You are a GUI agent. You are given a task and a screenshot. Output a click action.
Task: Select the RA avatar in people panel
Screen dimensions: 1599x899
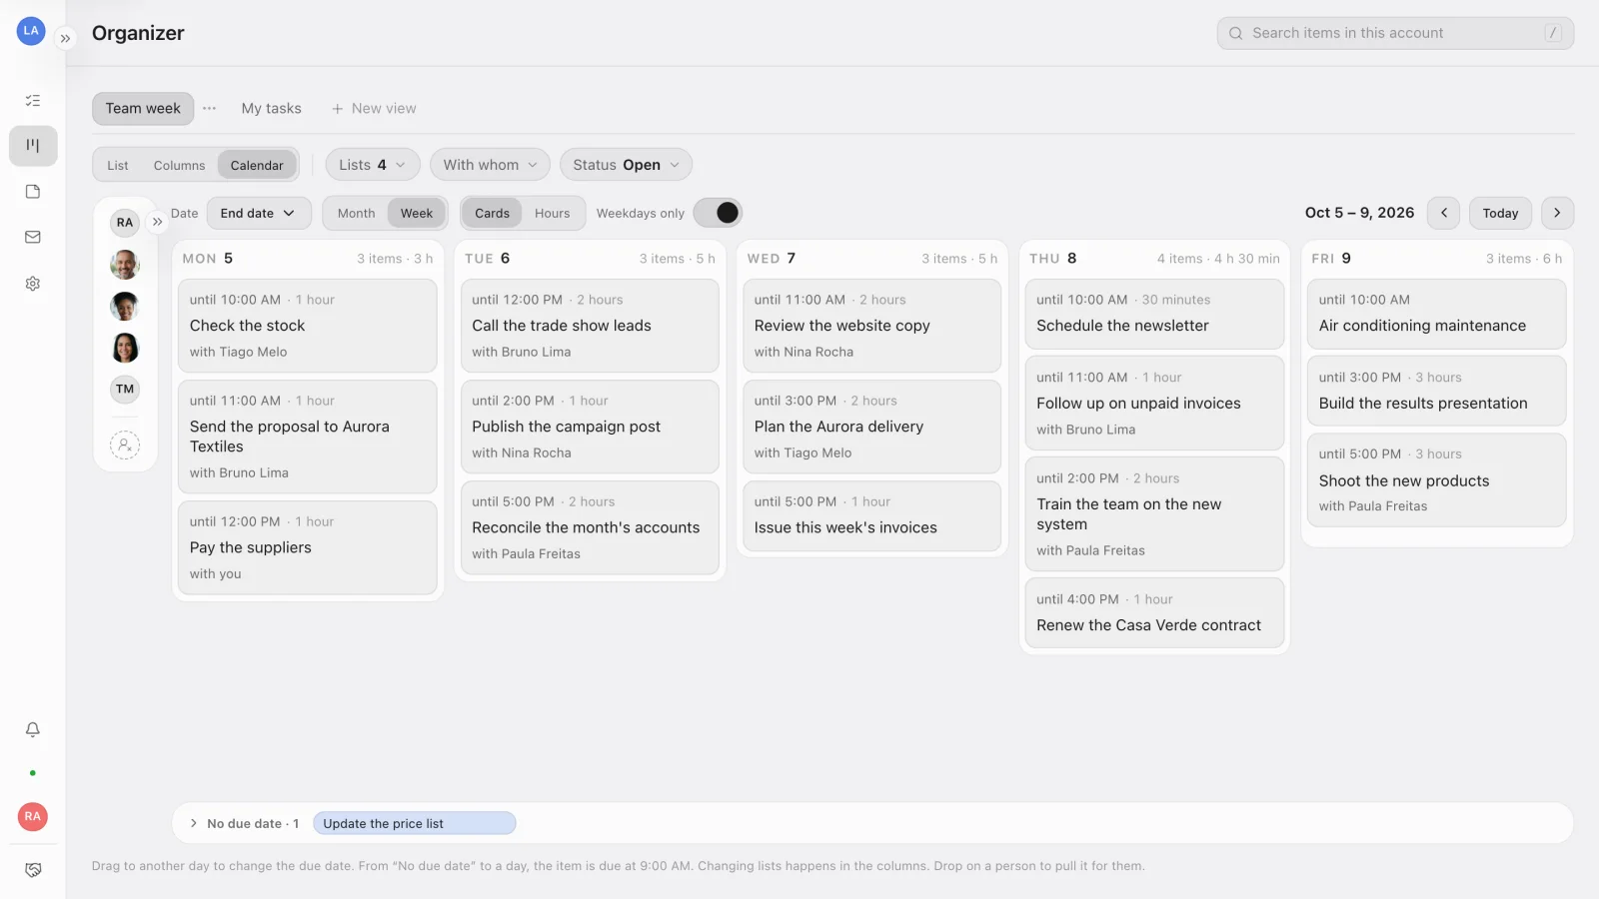(125, 223)
